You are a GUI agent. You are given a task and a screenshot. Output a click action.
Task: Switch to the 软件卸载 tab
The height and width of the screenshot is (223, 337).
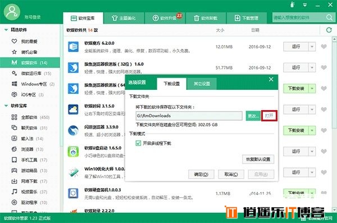(x=206, y=18)
